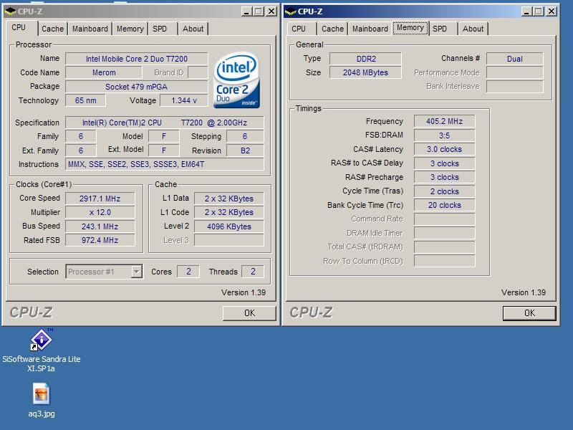Image resolution: width=573 pixels, height=430 pixels.
Task: Open the SPD tab in right CPU-Z window
Action: point(440,29)
